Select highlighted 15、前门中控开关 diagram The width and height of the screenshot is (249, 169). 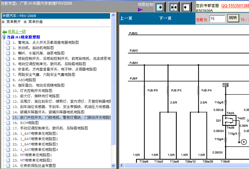62,118
